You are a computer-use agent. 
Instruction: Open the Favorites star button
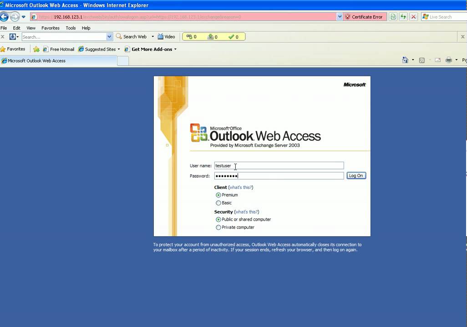tap(13, 49)
